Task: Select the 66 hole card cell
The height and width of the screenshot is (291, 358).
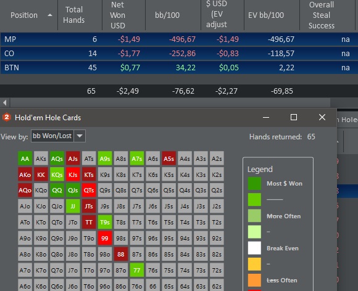Action: pyautogui.click(x=152, y=285)
